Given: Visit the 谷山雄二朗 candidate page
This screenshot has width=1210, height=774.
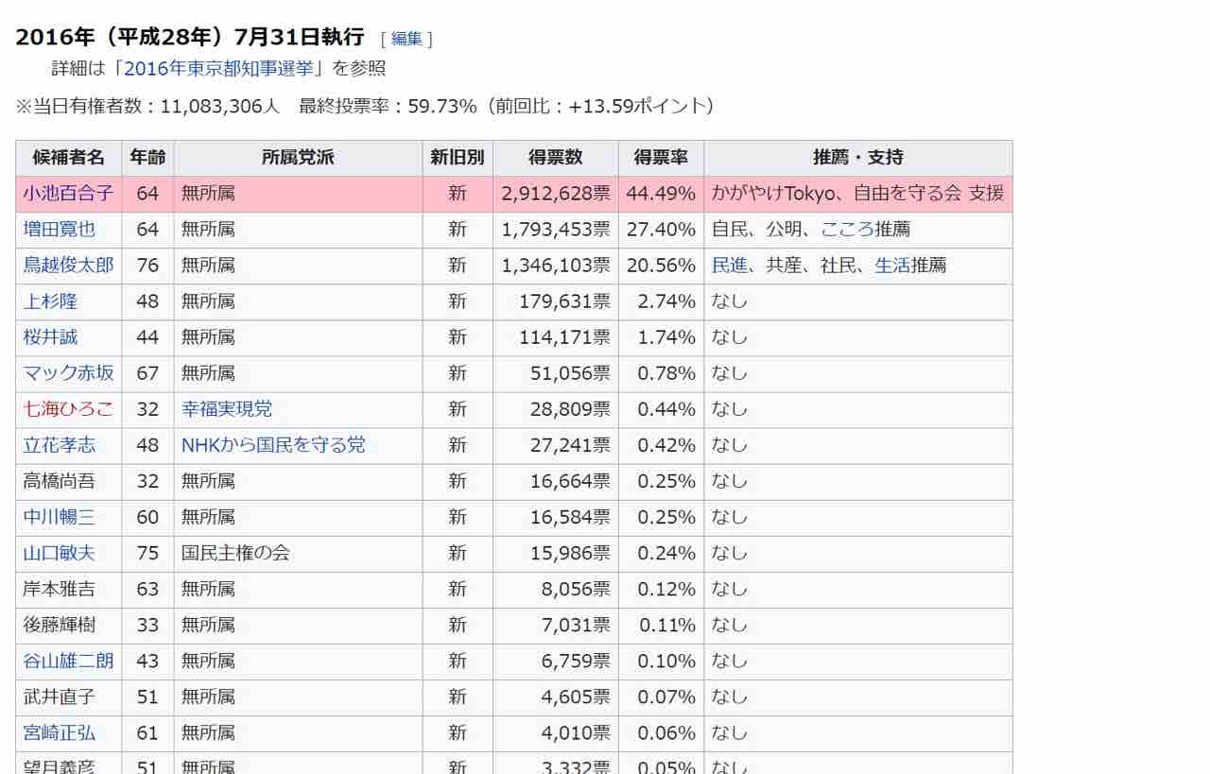Looking at the screenshot, I should click(x=68, y=661).
